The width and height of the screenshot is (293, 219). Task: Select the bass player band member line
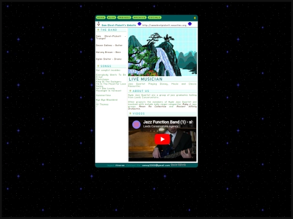click(x=109, y=52)
